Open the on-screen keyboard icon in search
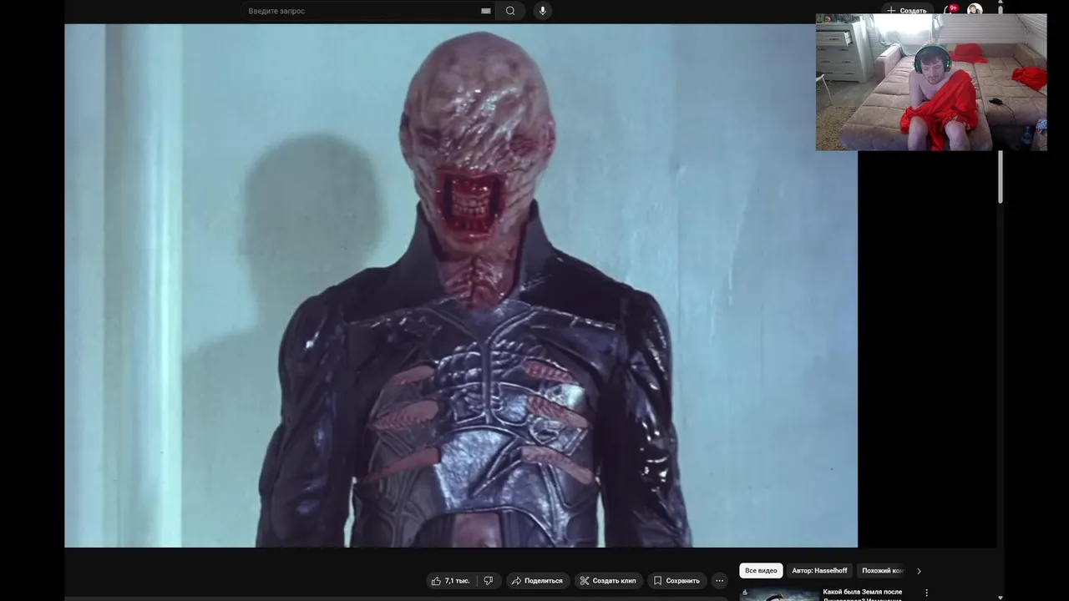 pos(486,11)
